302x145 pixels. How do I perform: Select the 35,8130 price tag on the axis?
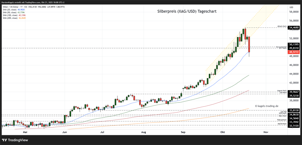coord(294,110)
